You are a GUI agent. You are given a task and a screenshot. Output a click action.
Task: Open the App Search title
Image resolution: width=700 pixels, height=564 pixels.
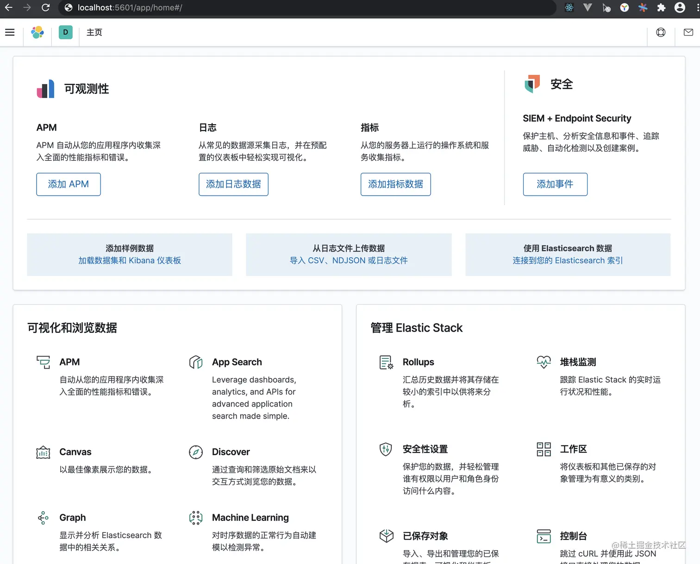click(237, 362)
